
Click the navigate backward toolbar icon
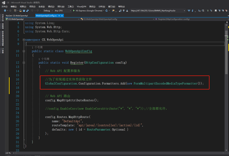click(5, 11)
